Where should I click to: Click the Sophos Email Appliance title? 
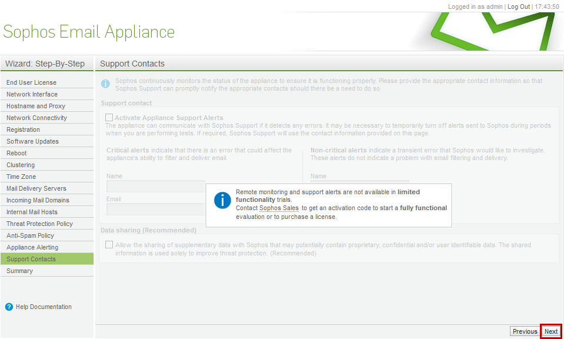89,32
